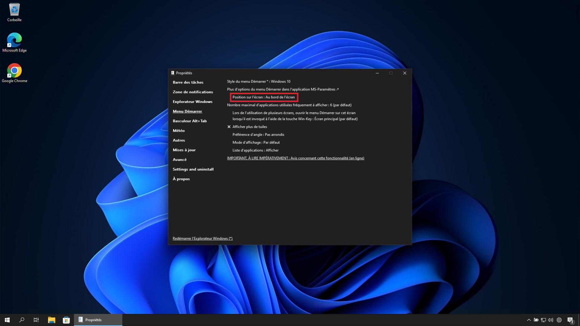The image size is (580, 326).
Task: Change 'Liste d'applications' setting
Action: click(x=255, y=150)
